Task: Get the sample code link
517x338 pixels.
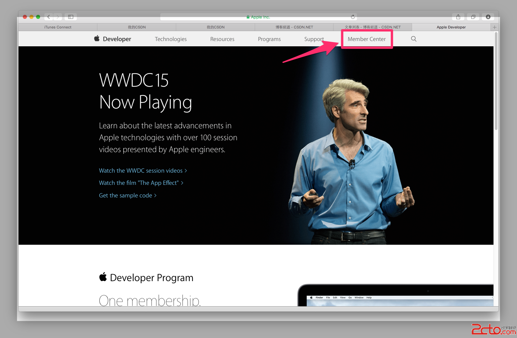Action: pyautogui.click(x=128, y=195)
